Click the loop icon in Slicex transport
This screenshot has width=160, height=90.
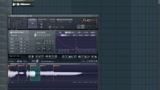click(11, 56)
